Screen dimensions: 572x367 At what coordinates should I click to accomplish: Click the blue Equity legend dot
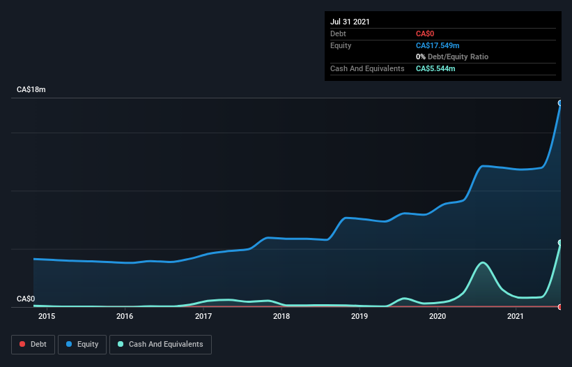69,344
